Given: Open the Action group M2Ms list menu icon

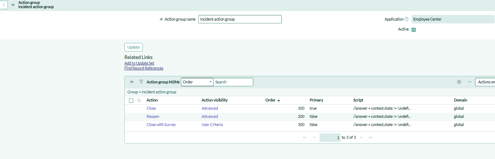Looking at the screenshot, I should [x=132, y=82].
